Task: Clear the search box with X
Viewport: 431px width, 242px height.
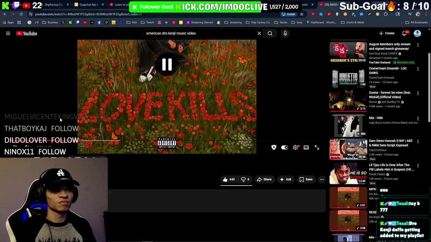Action: 259,33
